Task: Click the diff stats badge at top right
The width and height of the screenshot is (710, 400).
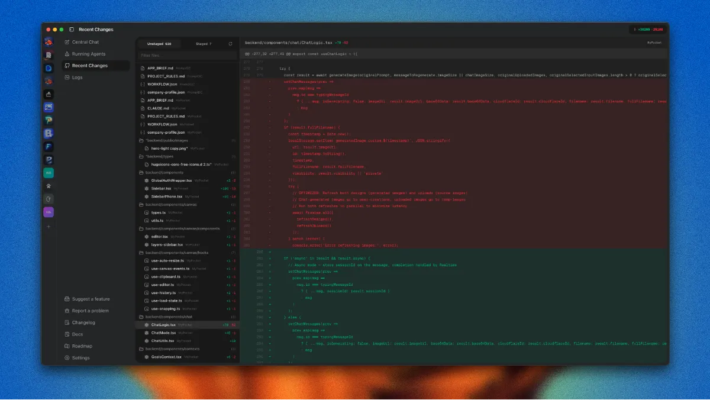Action: point(648,30)
